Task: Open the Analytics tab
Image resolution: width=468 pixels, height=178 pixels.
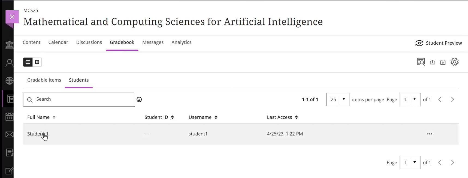Action: click(182, 42)
